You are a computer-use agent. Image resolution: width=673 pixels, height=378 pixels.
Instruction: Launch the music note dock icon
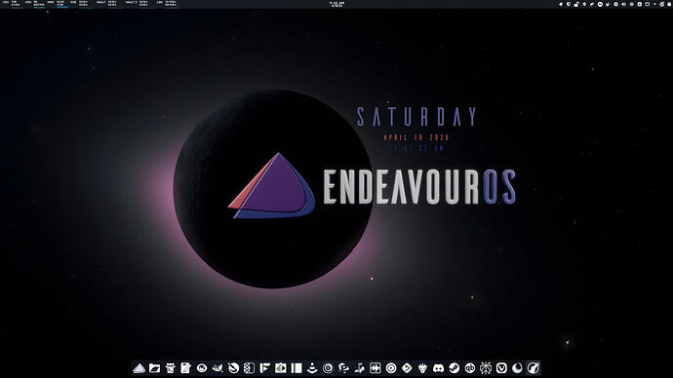(360, 367)
